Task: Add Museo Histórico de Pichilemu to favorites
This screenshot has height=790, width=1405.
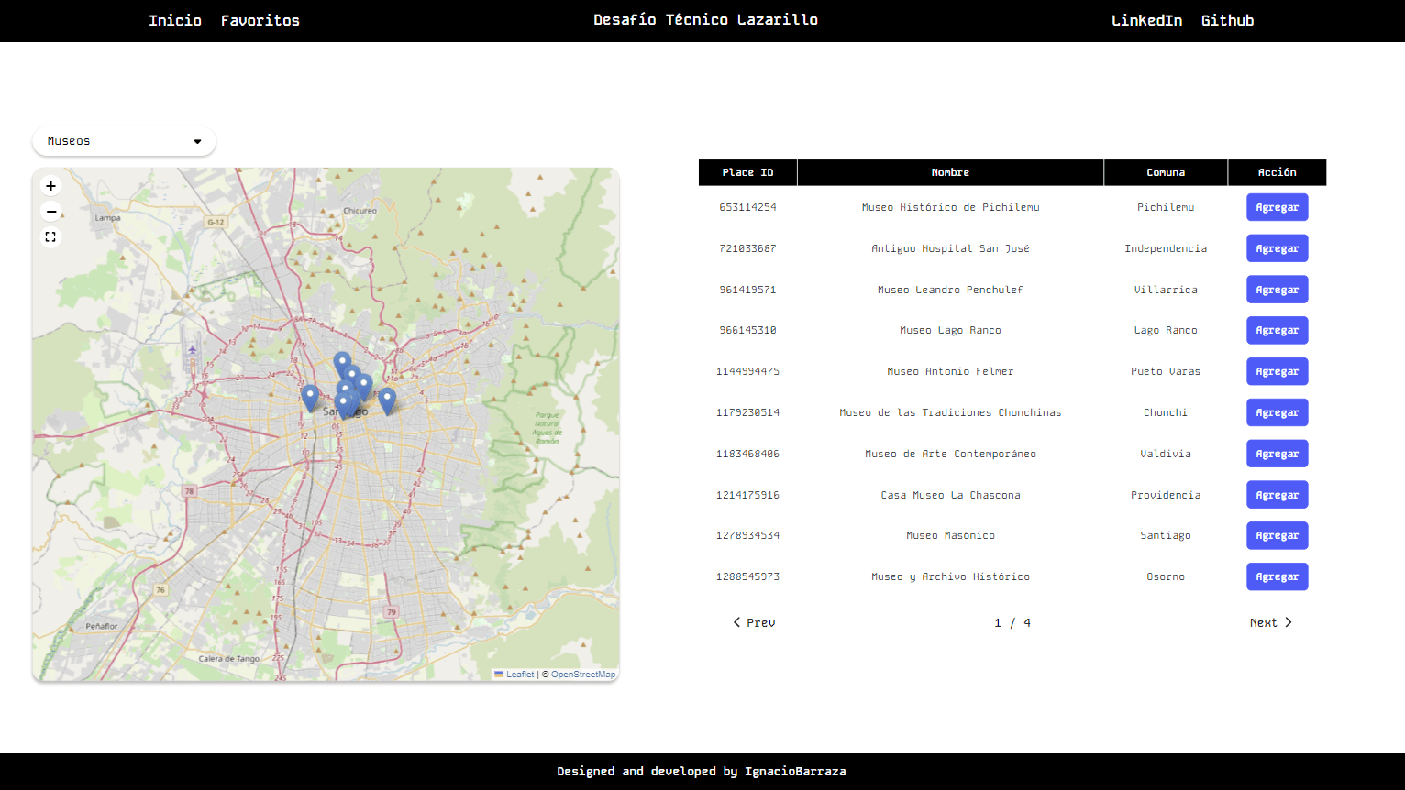Action: [1277, 207]
